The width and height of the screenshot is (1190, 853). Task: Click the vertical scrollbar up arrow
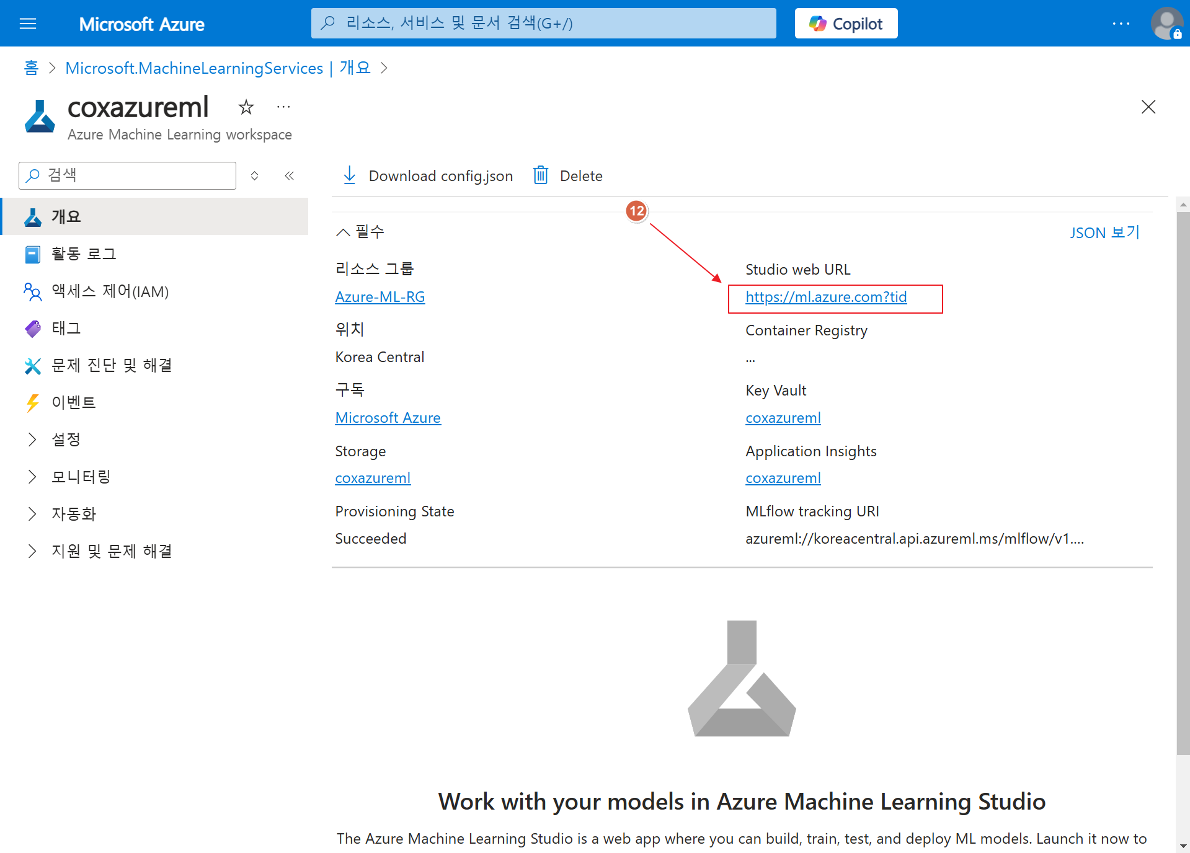(1183, 204)
